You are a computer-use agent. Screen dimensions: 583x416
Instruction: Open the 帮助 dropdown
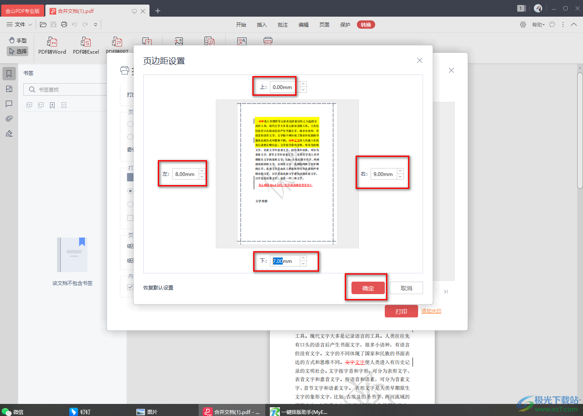point(538,25)
